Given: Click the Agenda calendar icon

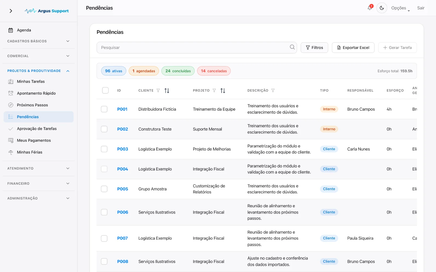Looking at the screenshot, I should (11, 30).
